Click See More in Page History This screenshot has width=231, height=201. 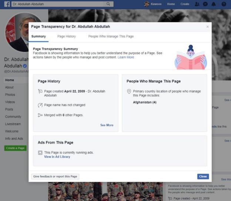pos(107,125)
